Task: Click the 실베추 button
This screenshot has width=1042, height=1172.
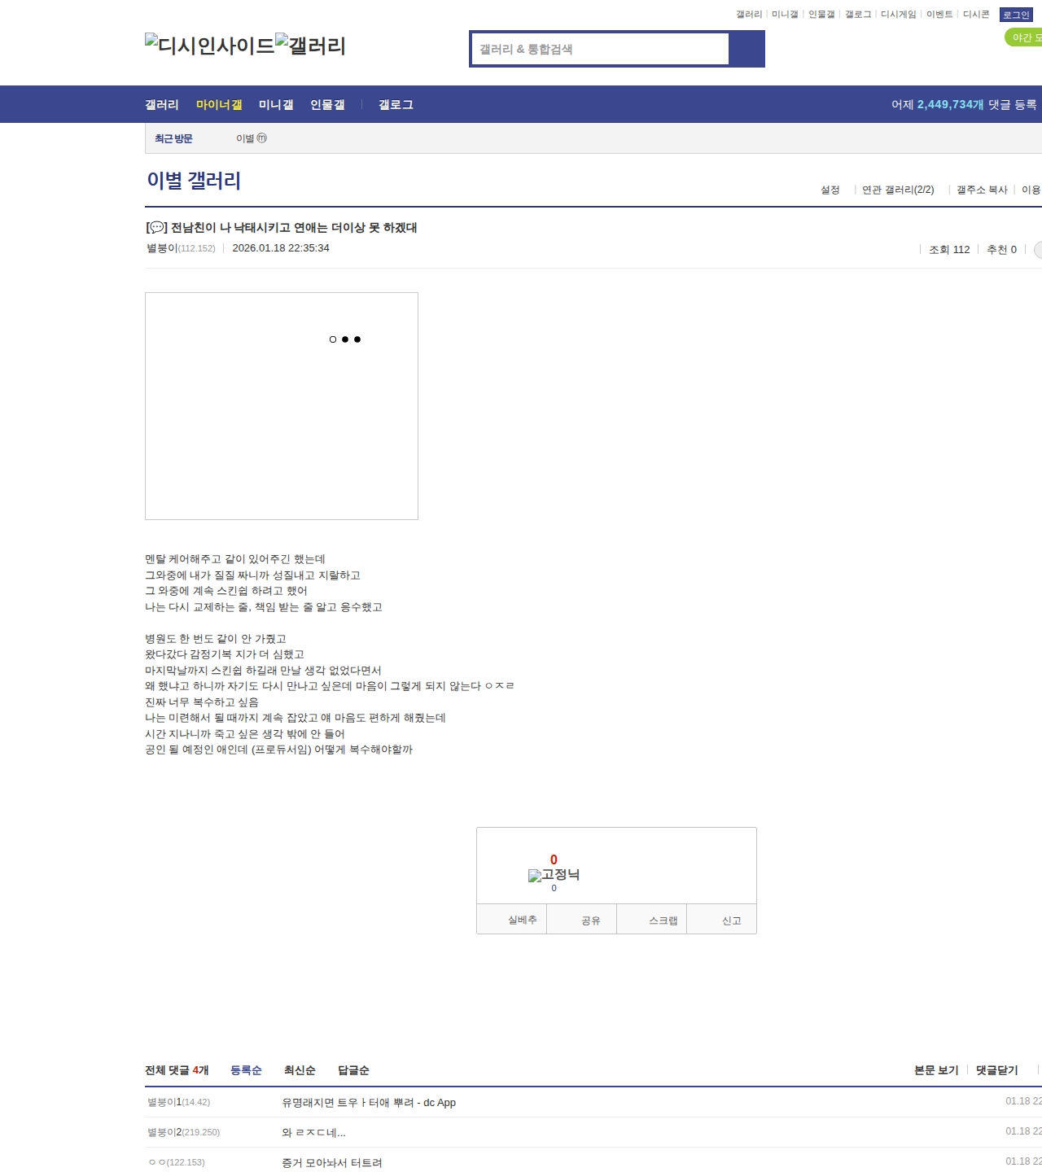Action: point(511,920)
